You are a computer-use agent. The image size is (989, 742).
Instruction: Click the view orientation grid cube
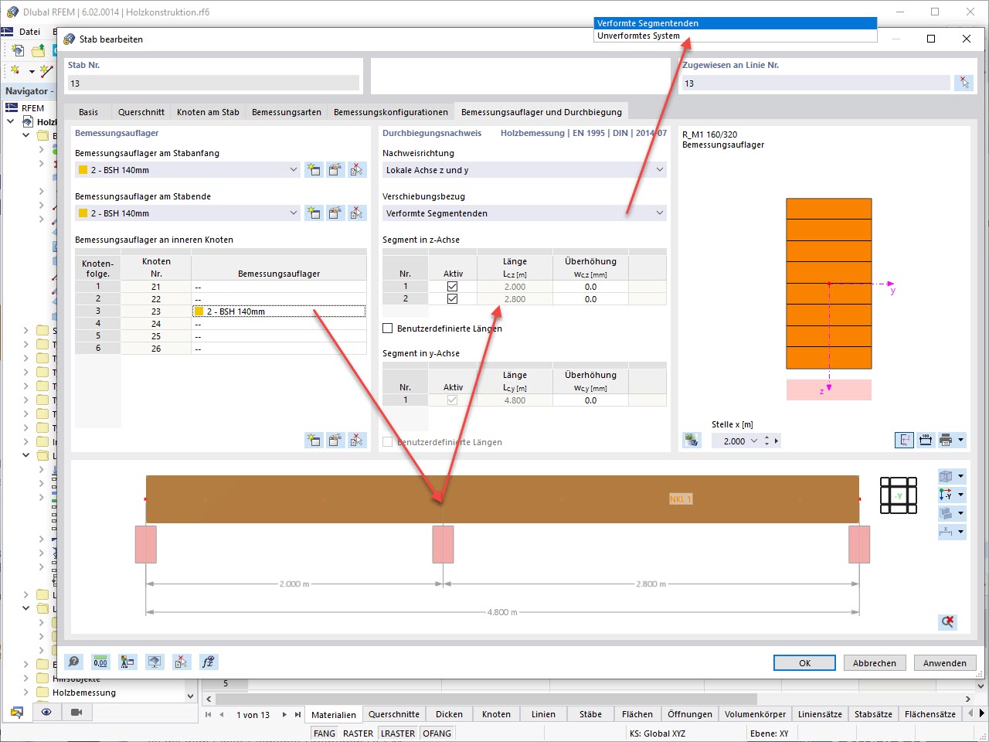(x=899, y=495)
